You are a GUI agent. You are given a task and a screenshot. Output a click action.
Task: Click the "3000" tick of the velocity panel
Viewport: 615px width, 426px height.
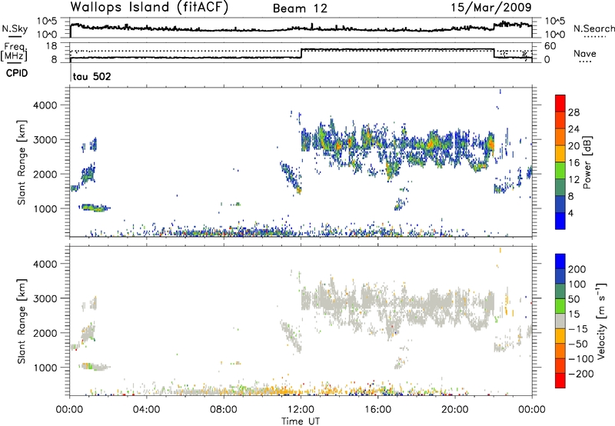[45, 298]
